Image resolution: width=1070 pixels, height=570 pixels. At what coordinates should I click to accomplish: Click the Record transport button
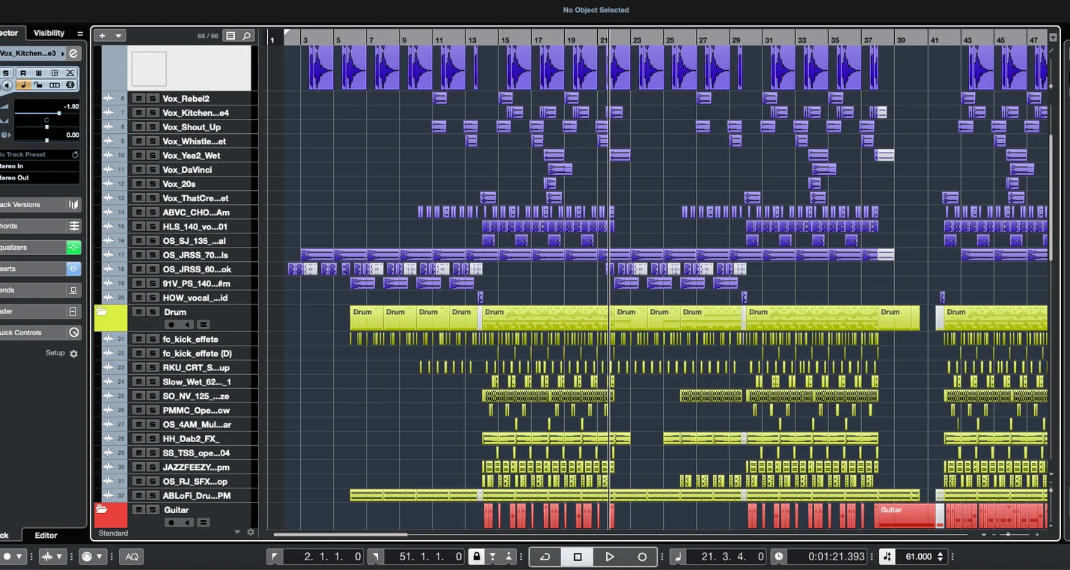click(641, 557)
